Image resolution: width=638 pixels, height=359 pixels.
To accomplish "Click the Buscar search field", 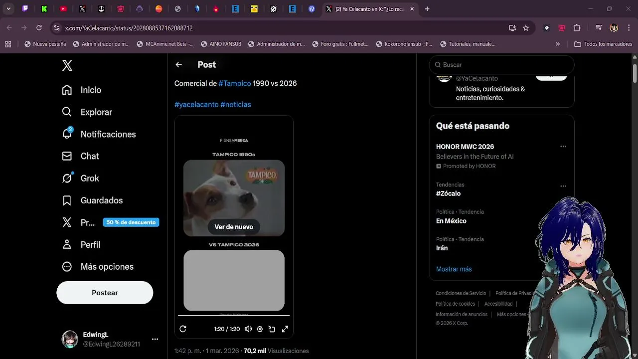I will coord(501,65).
